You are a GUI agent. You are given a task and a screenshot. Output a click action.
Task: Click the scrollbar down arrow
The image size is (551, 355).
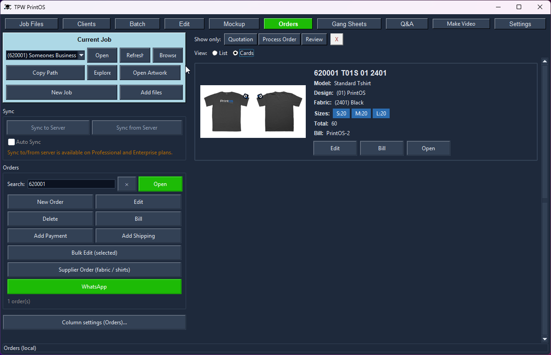click(545, 339)
